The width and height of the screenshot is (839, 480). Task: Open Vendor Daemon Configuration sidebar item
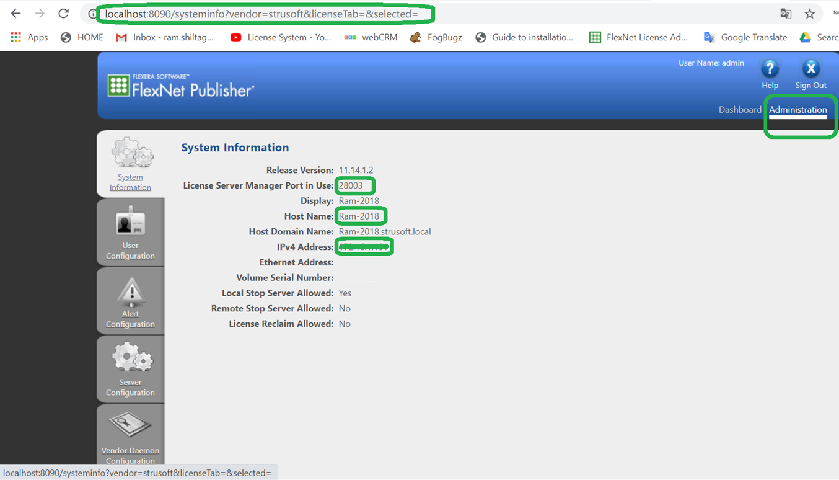(130, 435)
